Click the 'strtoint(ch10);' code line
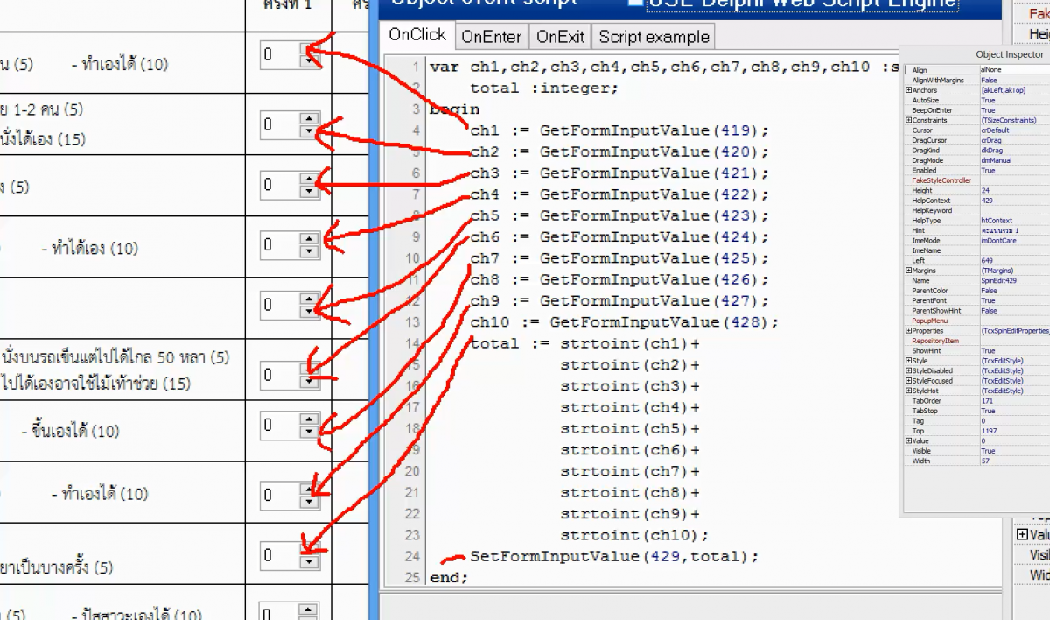 [x=634, y=535]
